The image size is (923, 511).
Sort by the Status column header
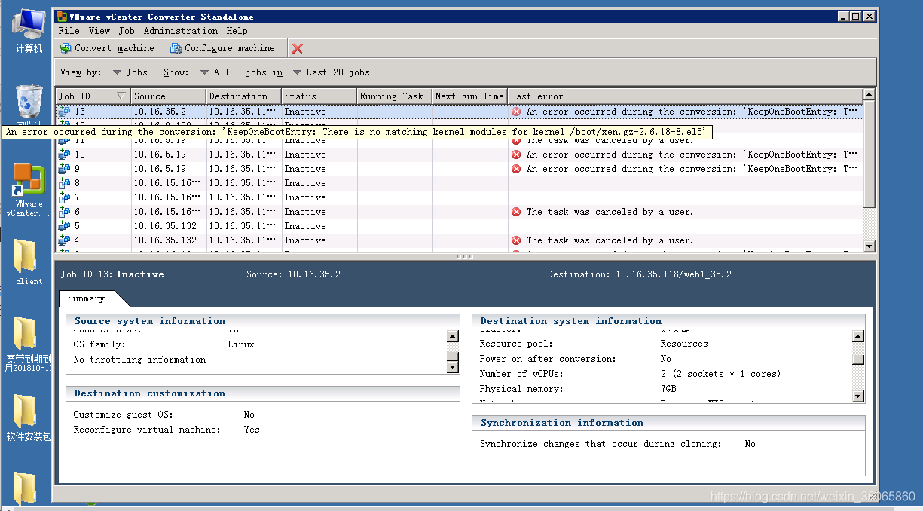319,96
